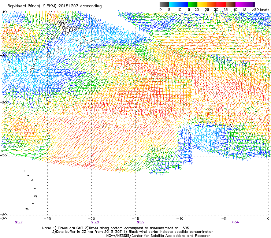Click the green 15–20 knots legend segment
Screen dimensions: 271x238
(x=193, y=4)
